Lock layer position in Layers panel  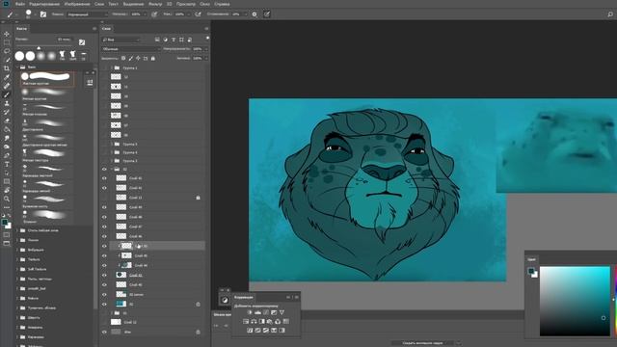[138, 58]
